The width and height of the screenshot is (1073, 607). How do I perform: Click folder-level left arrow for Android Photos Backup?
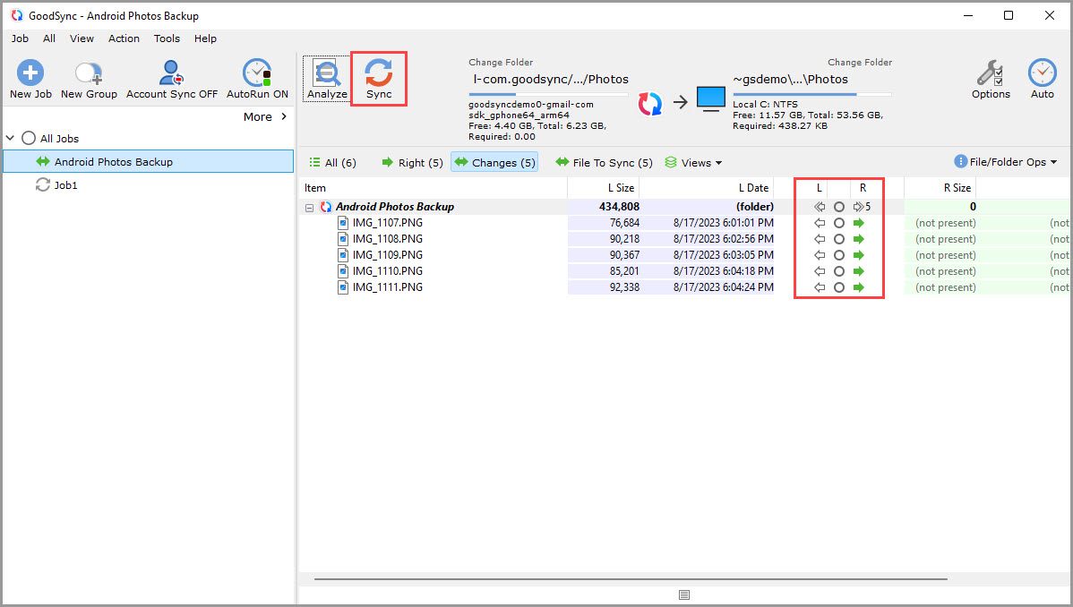pyautogui.click(x=820, y=207)
